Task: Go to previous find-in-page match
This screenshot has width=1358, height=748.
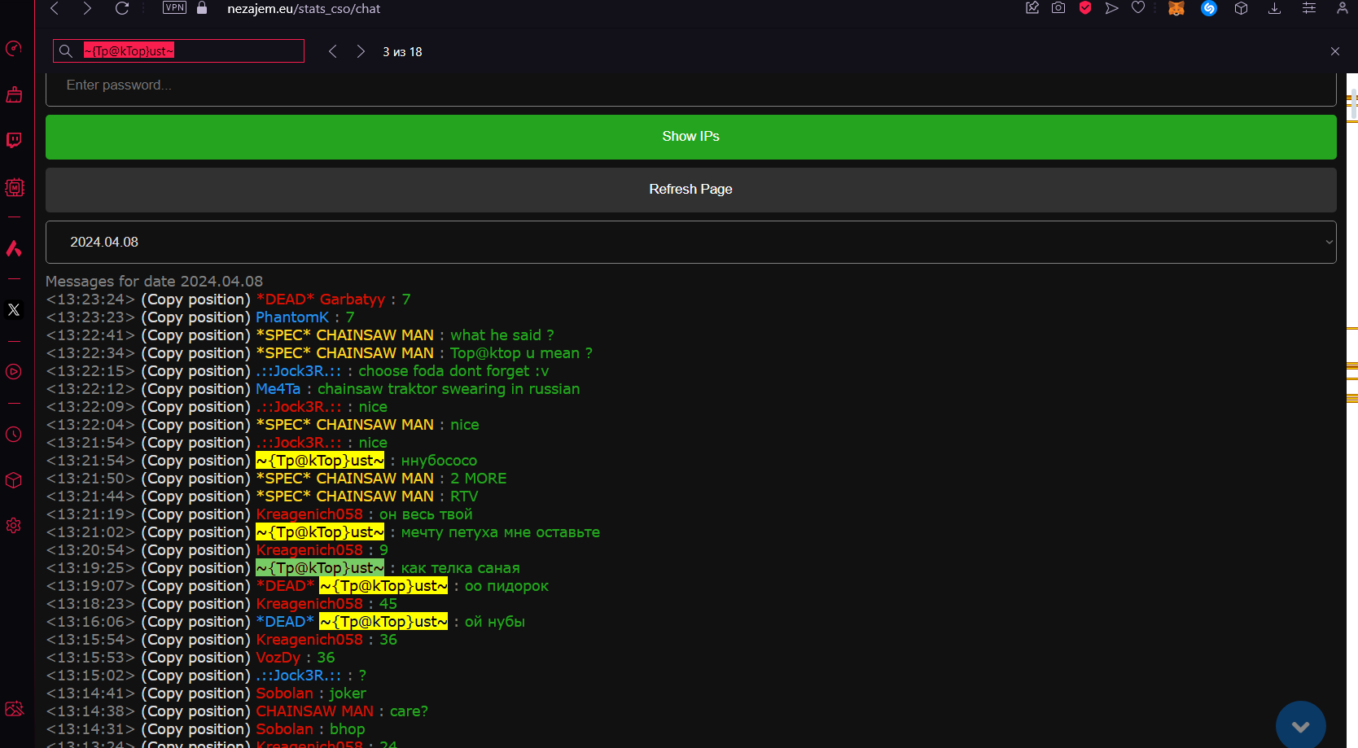Action: pyautogui.click(x=332, y=51)
